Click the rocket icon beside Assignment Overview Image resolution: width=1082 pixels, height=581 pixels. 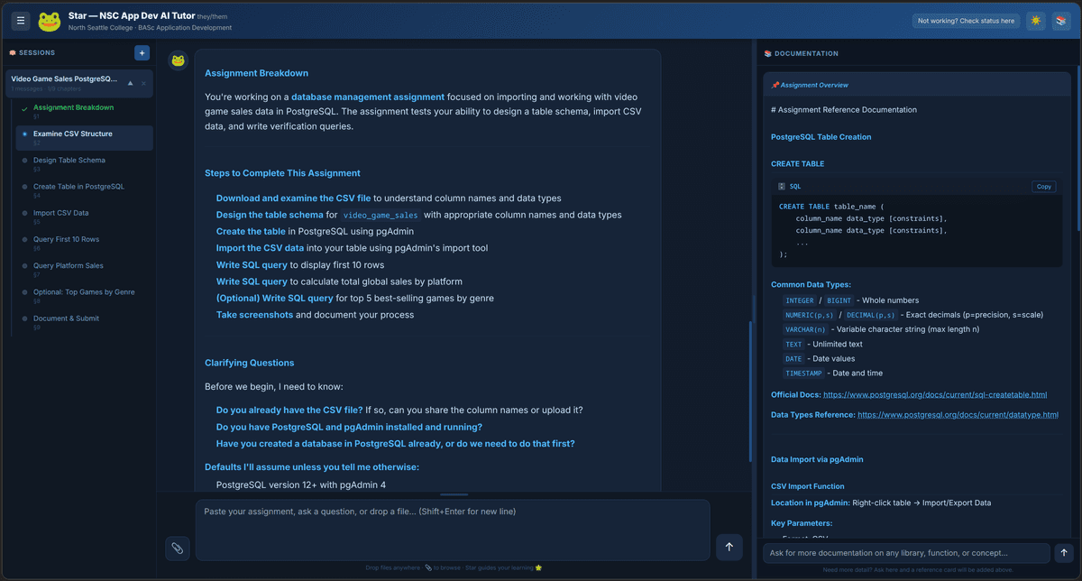(775, 84)
